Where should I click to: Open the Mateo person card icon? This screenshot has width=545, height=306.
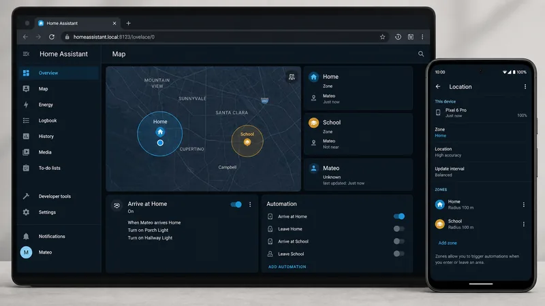click(x=313, y=168)
